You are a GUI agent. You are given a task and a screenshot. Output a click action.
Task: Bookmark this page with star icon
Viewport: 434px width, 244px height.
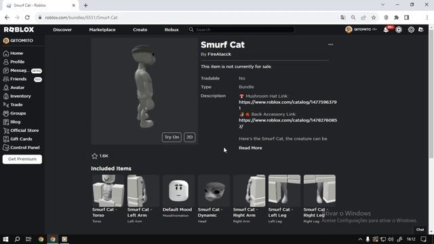[x=374, y=18]
